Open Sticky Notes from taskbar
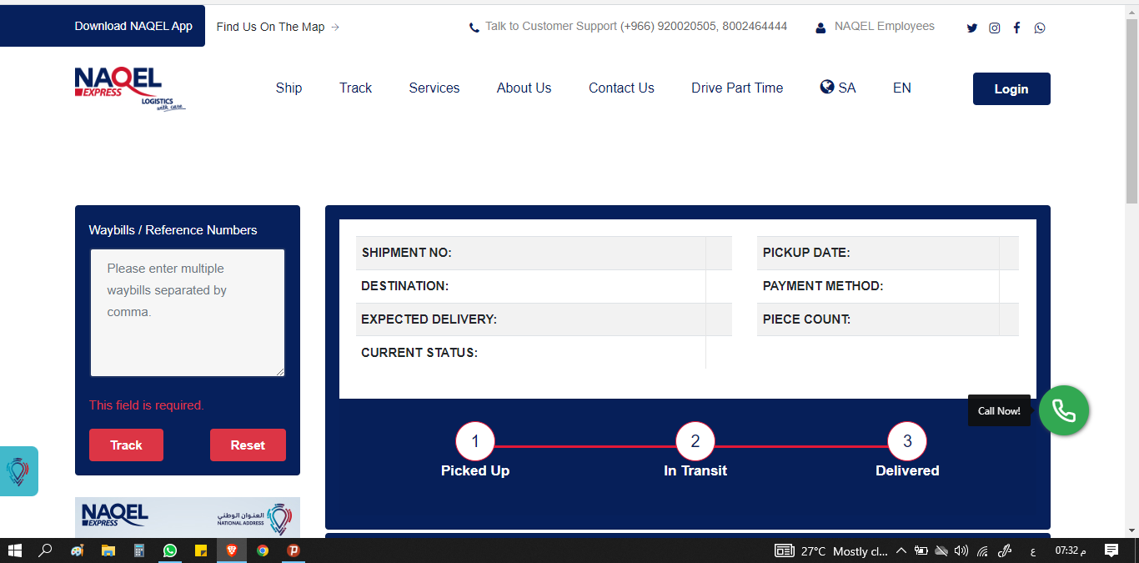Viewport: 1139px width, 563px height. (x=201, y=550)
